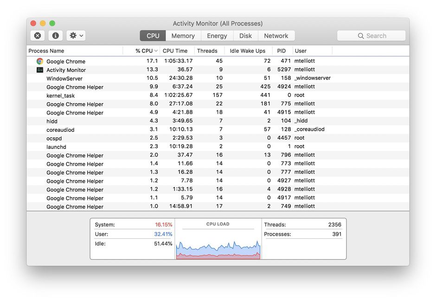Sort by the Process Name column
Image resolution: width=436 pixels, height=301 pixels.
pos(75,51)
